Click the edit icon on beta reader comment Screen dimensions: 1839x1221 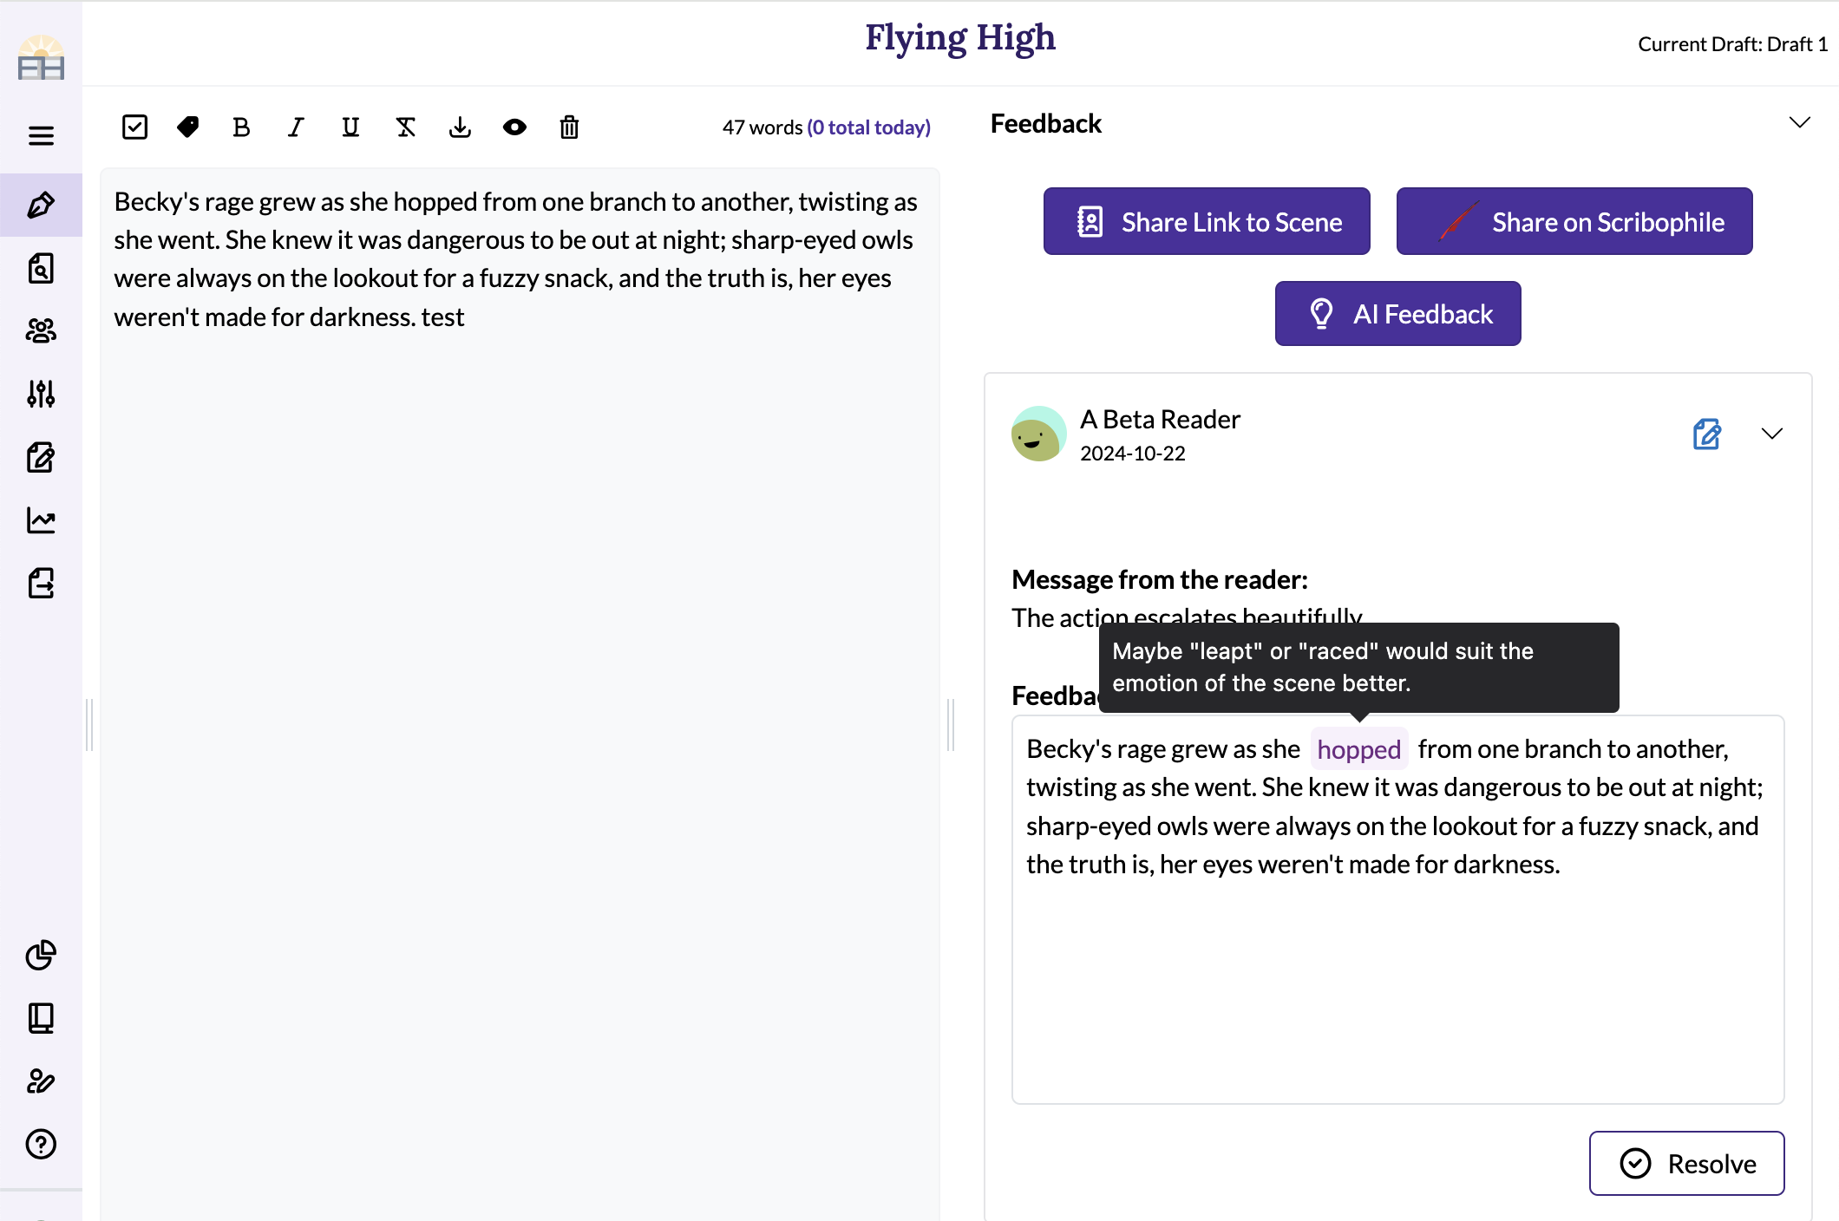[x=1707, y=434]
